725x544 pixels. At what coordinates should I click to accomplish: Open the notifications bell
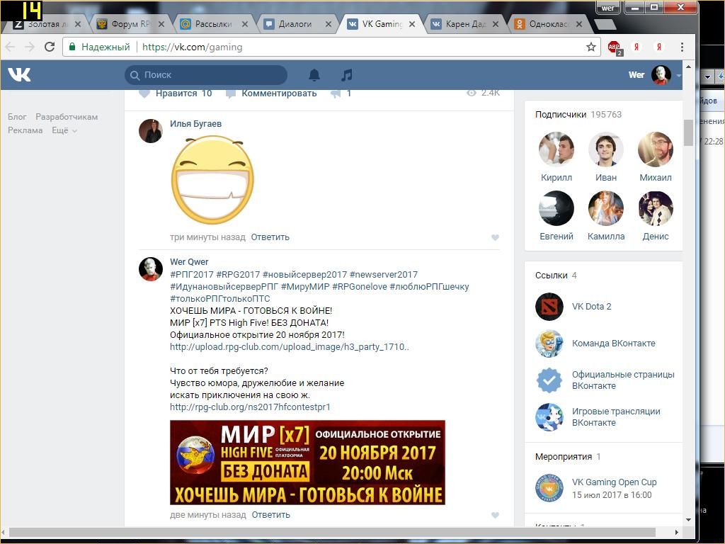(314, 74)
